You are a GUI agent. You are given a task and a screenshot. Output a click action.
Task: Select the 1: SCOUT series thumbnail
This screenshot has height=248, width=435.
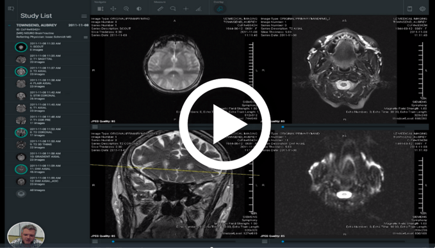click(x=21, y=47)
